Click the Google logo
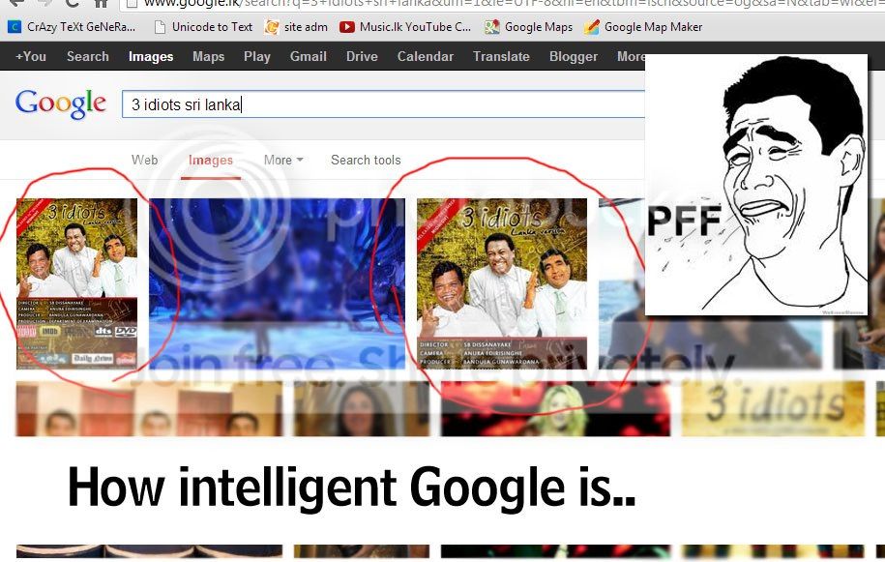Screen dimensions: 885x562 point(60,104)
